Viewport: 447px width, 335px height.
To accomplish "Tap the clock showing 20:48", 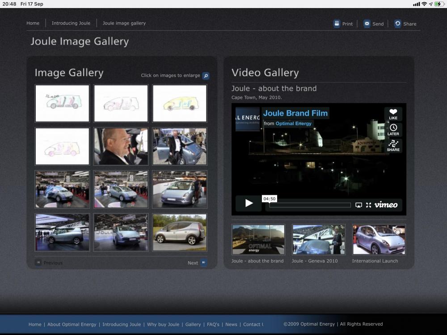I will (9, 4).
